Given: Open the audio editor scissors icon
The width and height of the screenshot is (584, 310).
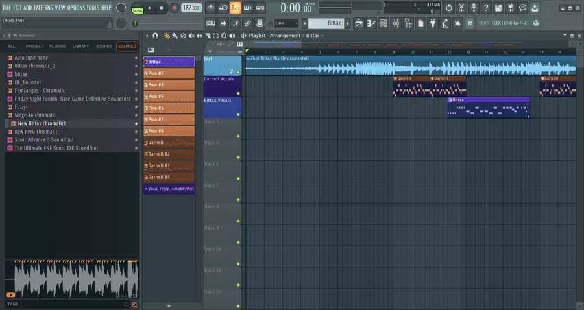Looking at the screenshot, I should pyautogui.click(x=461, y=7).
